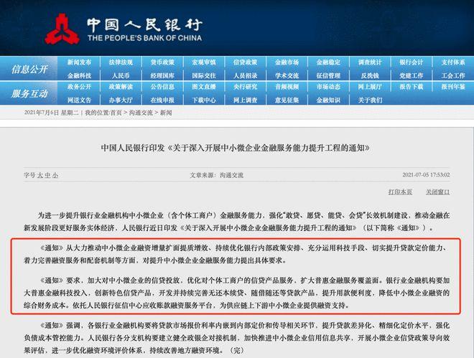Click the date 2021年7月6日 星期二
474x358 pixels.
point(52,113)
